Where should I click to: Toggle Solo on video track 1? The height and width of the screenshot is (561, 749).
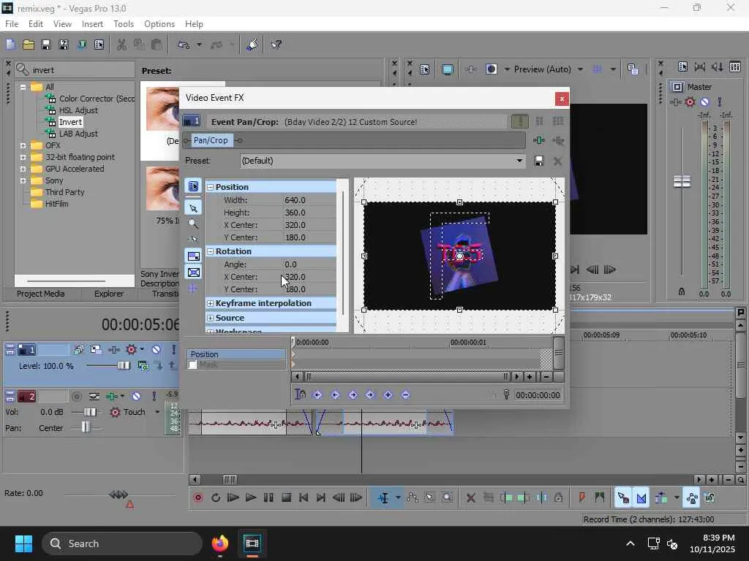[173, 350]
